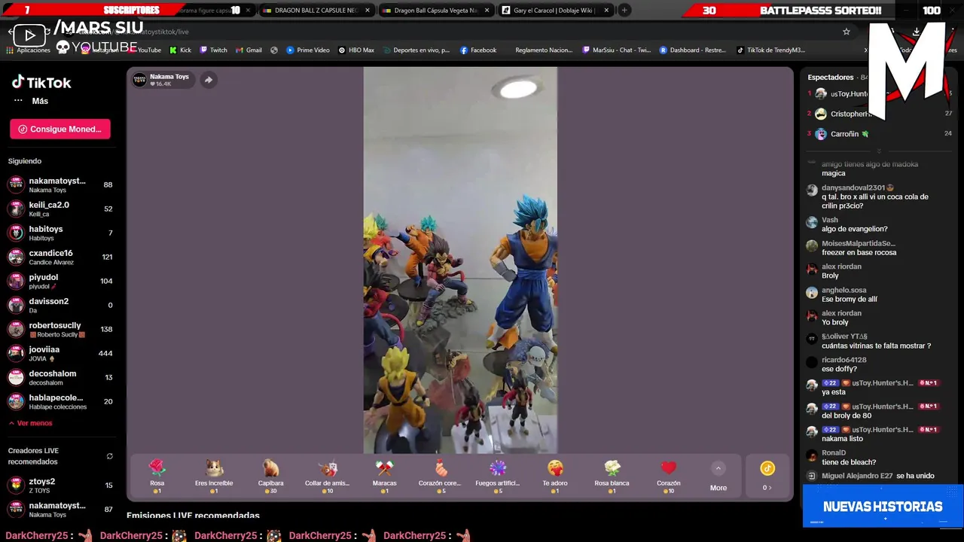Send the Te adoro gift

click(555, 476)
